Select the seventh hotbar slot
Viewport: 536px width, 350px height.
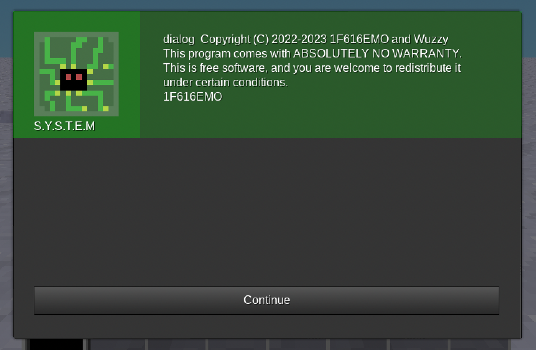point(418,345)
